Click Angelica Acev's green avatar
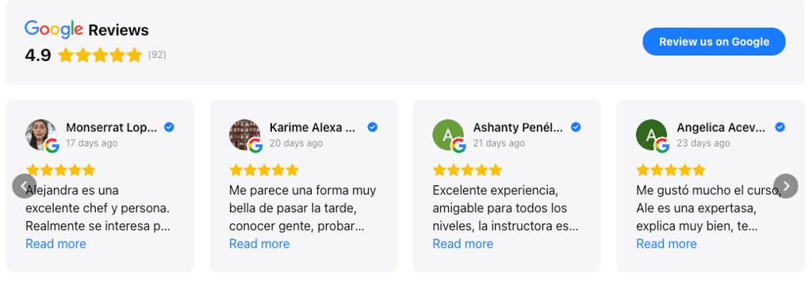The width and height of the screenshot is (812, 289). click(652, 135)
